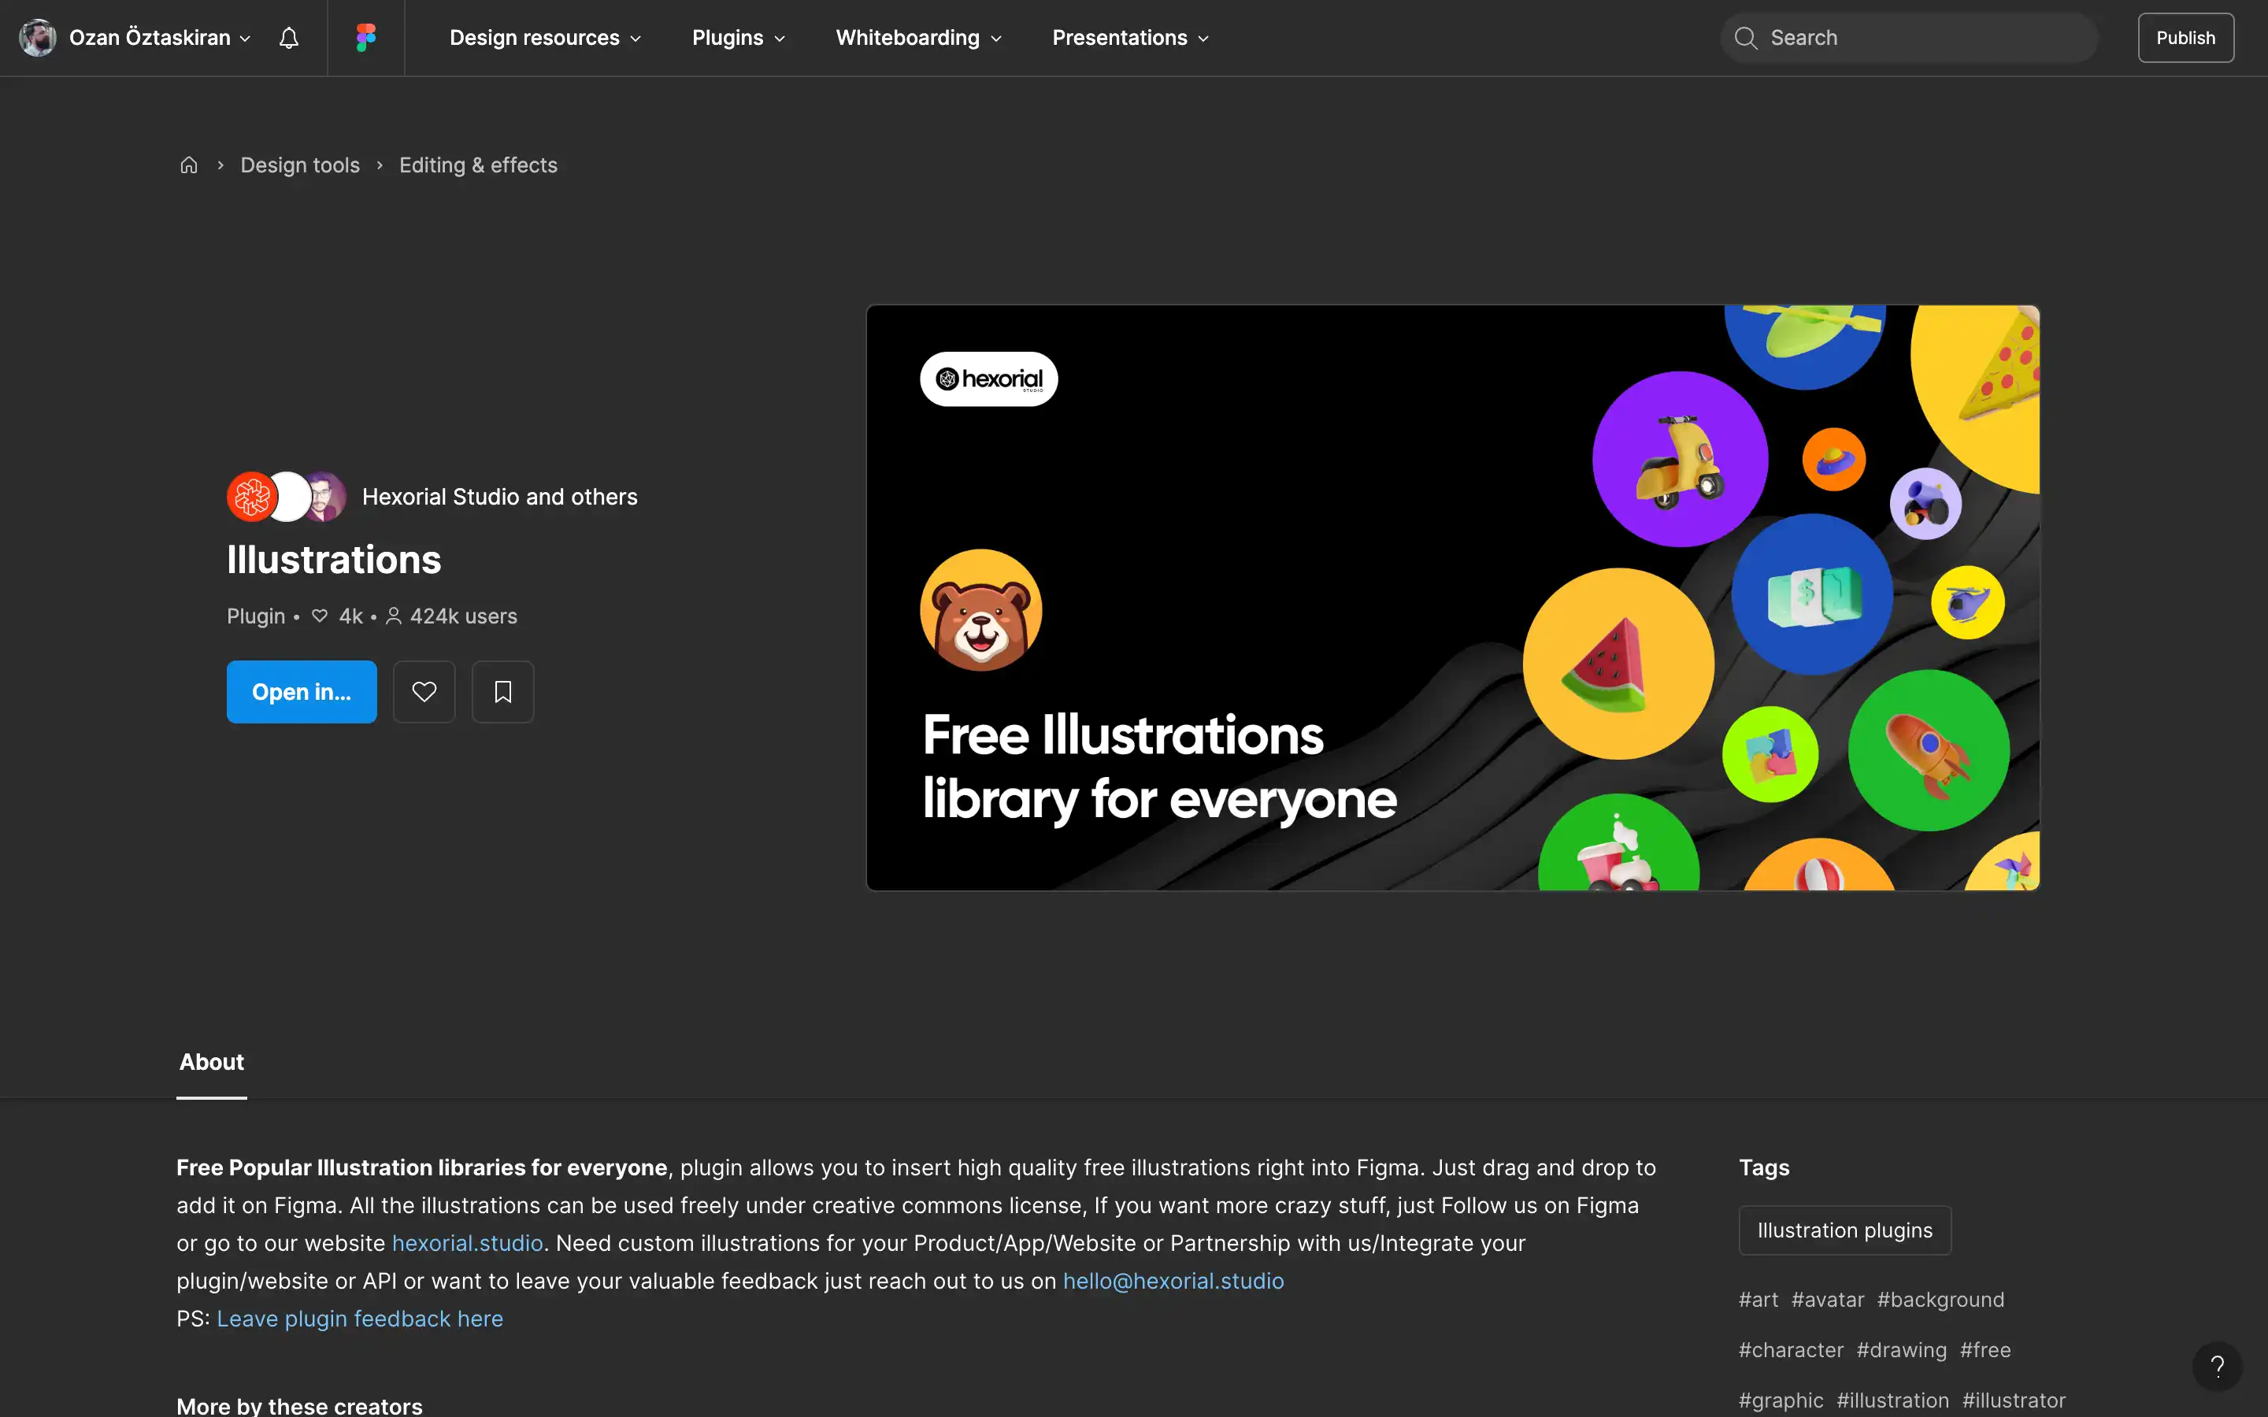Click the Illustration plugins tag

tap(1844, 1230)
